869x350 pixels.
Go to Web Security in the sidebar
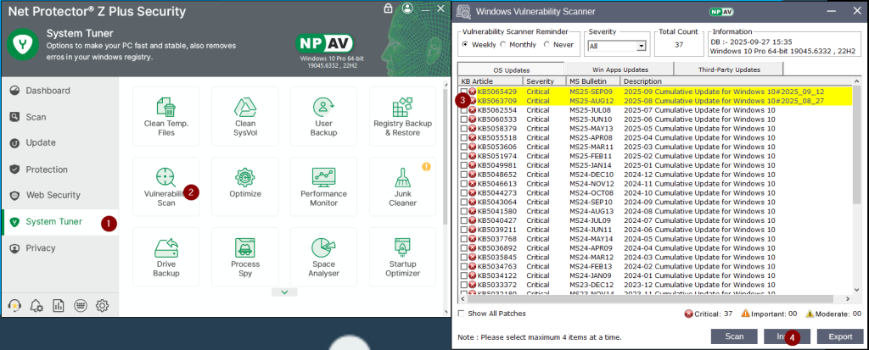click(53, 195)
